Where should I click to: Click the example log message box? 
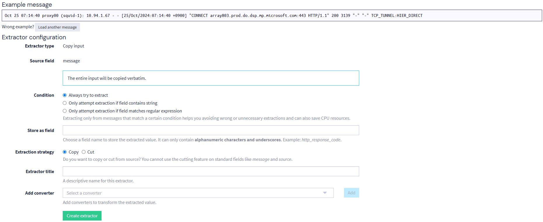[271, 15]
